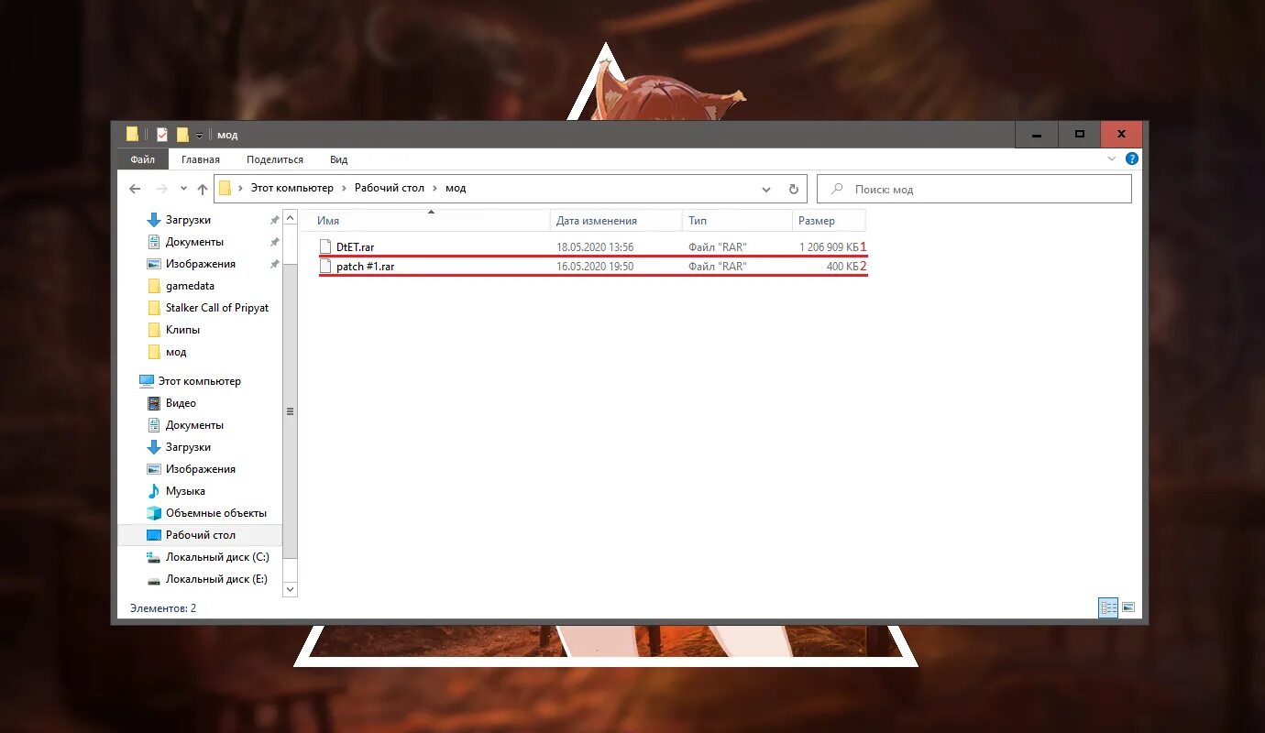1265x733 pixels.
Task: Click Музыка note icon in sidebar
Action: [x=154, y=491]
